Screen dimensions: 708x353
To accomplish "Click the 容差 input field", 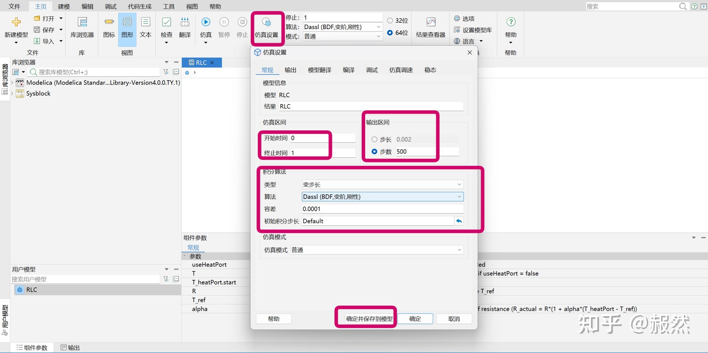I will pyautogui.click(x=383, y=209).
